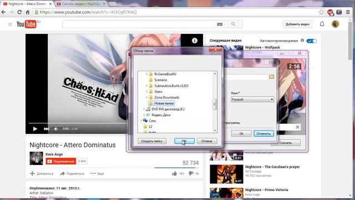Viewport: 355px width, 200px height.
Task: Expand the Сеть network node
Action: (141, 121)
